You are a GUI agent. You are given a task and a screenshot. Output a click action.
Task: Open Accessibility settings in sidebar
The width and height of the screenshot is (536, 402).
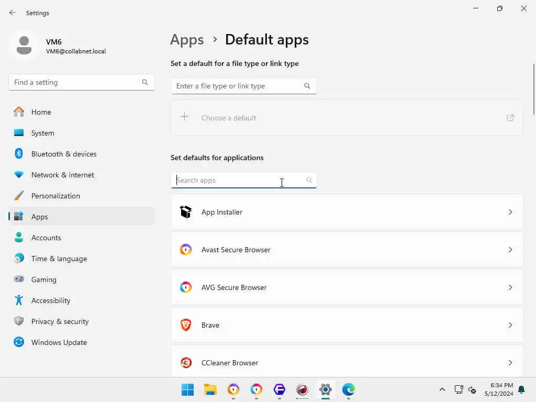pos(50,300)
